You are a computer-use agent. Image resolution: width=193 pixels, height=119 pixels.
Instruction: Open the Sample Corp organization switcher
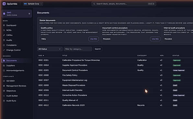33,4
